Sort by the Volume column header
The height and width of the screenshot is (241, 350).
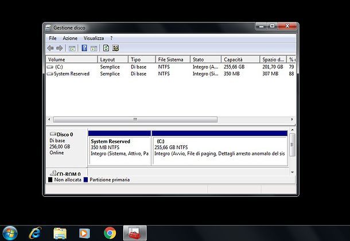point(72,60)
